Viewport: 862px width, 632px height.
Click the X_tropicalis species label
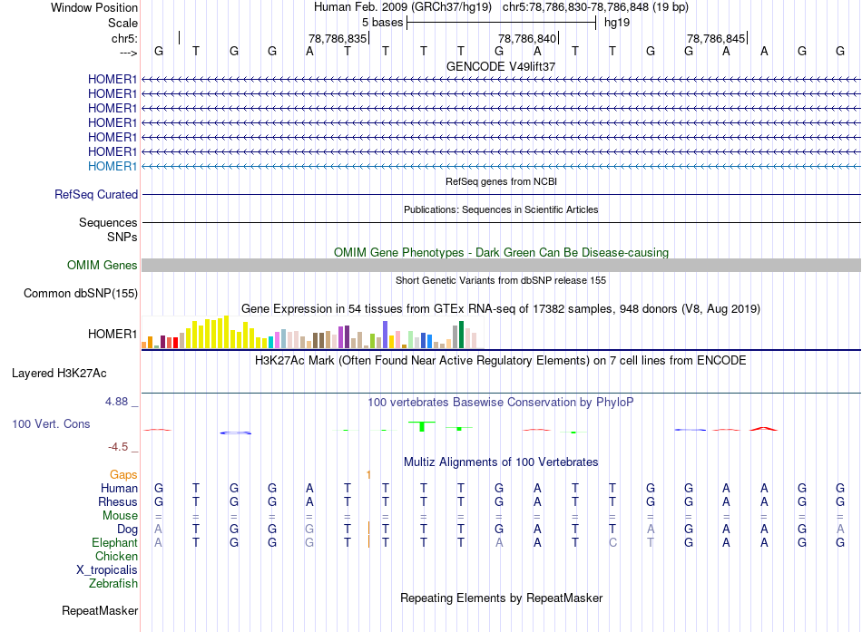pos(107,569)
